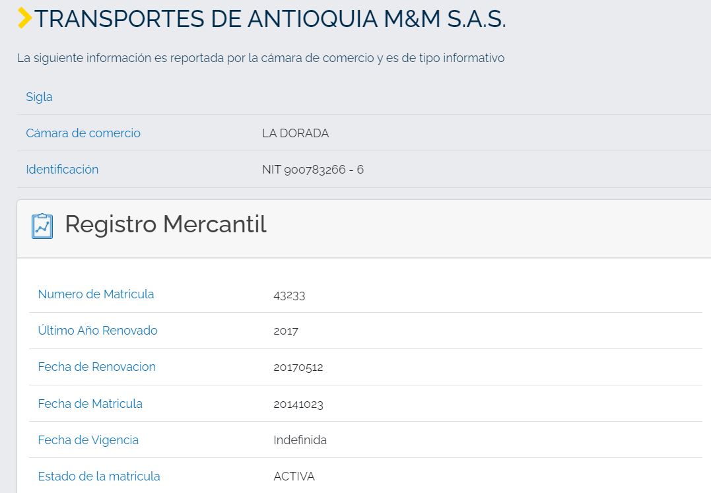
Task: Click the renewed year value 2017
Action: tap(286, 331)
